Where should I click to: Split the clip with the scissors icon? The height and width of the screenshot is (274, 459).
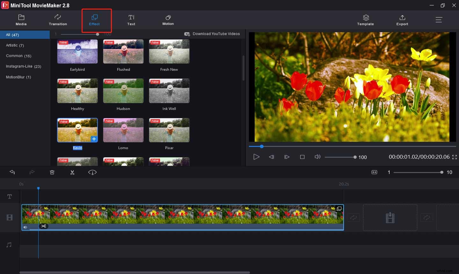(x=72, y=172)
